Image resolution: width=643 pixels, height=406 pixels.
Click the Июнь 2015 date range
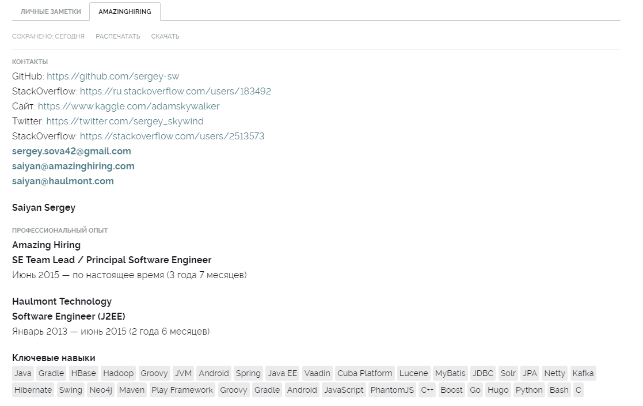129,275
